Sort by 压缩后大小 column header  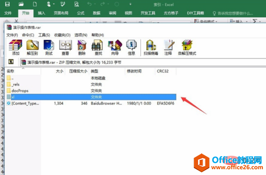tap(77, 71)
